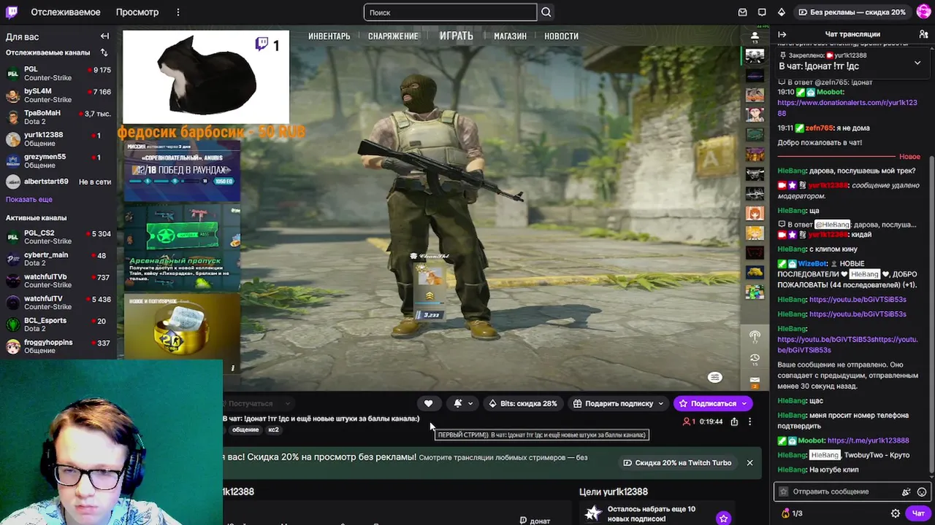
Task: Focus 'Отправить сообщение' chat input
Action: [840, 491]
